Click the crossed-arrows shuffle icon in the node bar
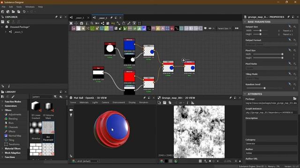Viewport: 300px width, 168px height. point(88,28)
